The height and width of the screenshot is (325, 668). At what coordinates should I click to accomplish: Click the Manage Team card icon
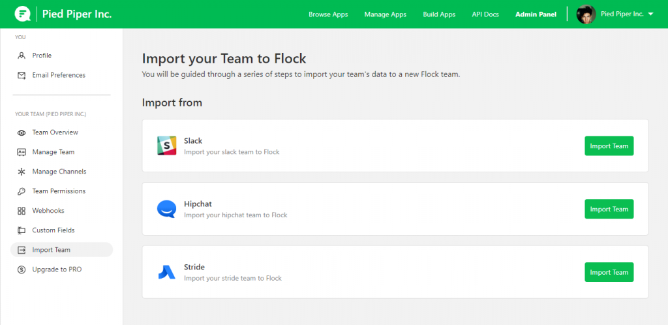pos(22,152)
